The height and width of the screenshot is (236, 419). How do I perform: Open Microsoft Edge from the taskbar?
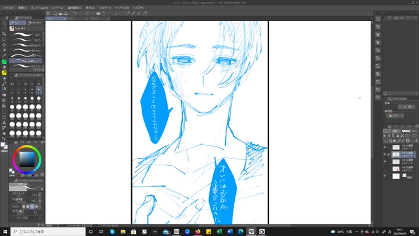coord(240,232)
